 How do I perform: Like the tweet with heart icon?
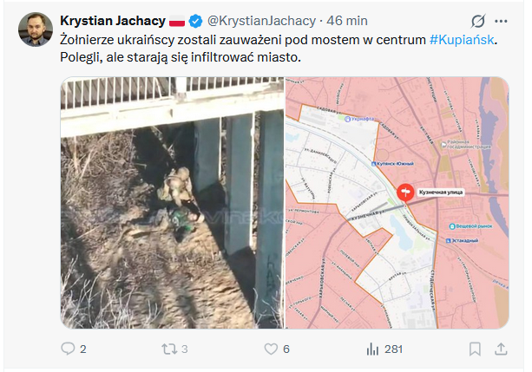point(269,349)
